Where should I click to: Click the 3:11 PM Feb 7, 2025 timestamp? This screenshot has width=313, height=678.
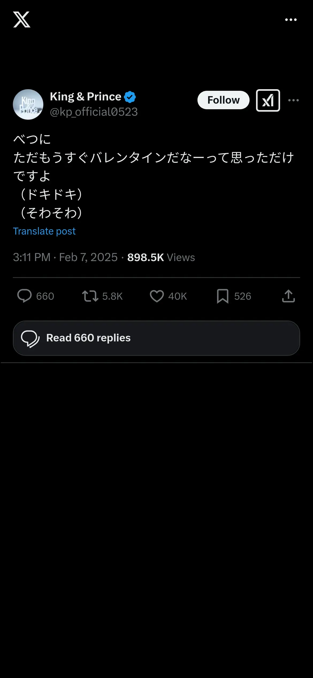(65, 257)
